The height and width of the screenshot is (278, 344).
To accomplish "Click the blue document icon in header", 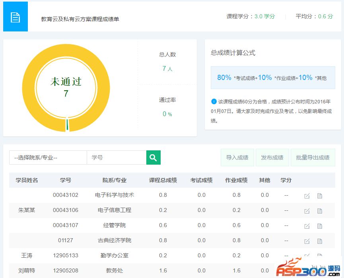I will click(16, 17).
